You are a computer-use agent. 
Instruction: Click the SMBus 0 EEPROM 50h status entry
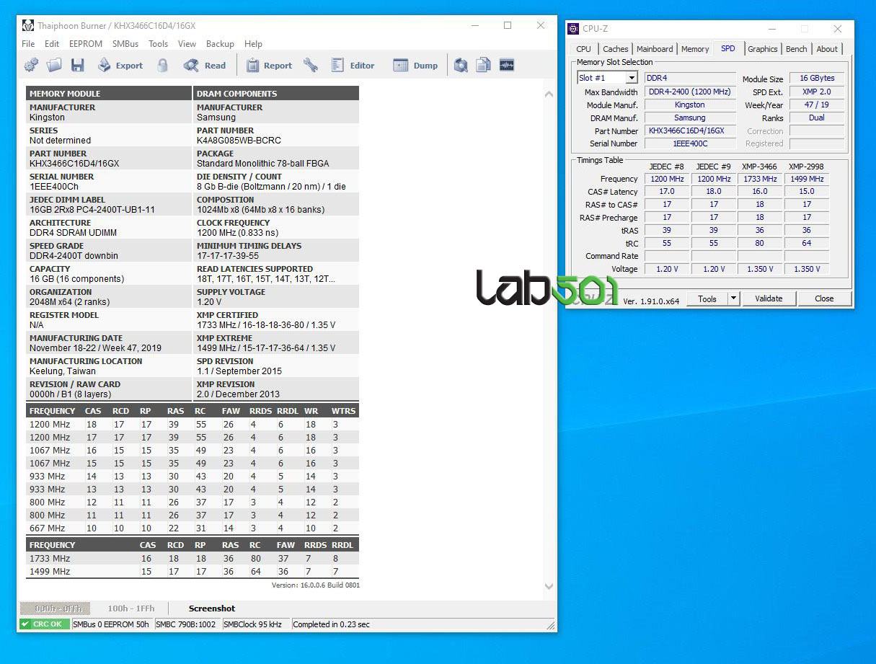coord(111,624)
